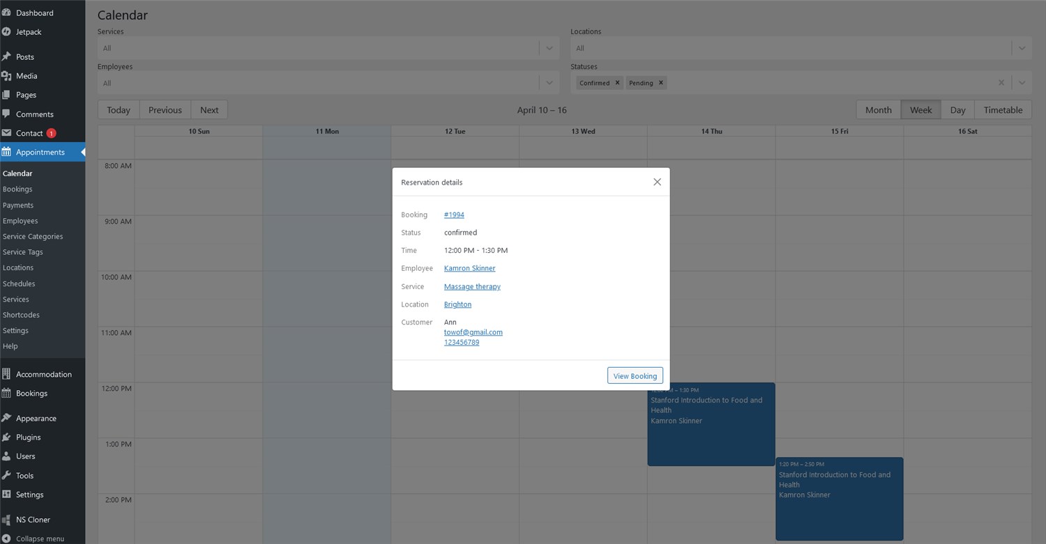Click the Appearance paintbrush icon
The image size is (1046, 544).
pyautogui.click(x=6, y=418)
